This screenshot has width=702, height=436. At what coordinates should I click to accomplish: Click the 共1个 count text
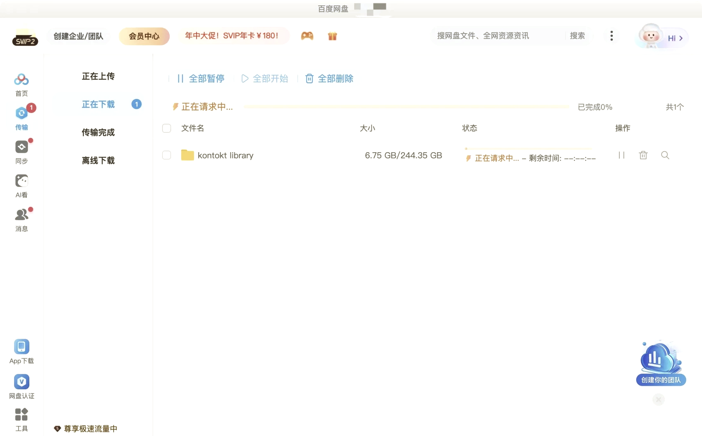[675, 107]
